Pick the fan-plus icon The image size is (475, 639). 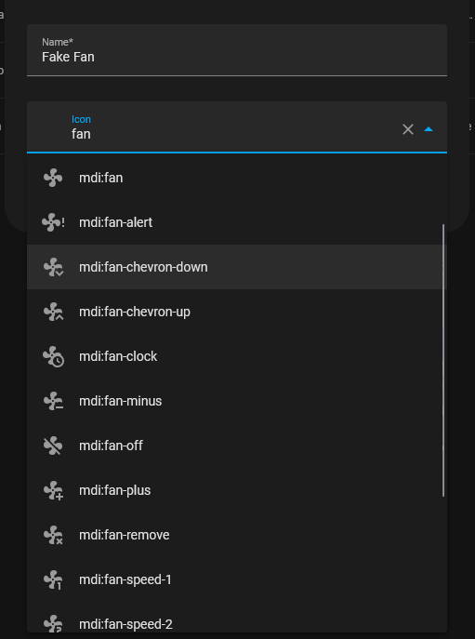tap(53, 490)
